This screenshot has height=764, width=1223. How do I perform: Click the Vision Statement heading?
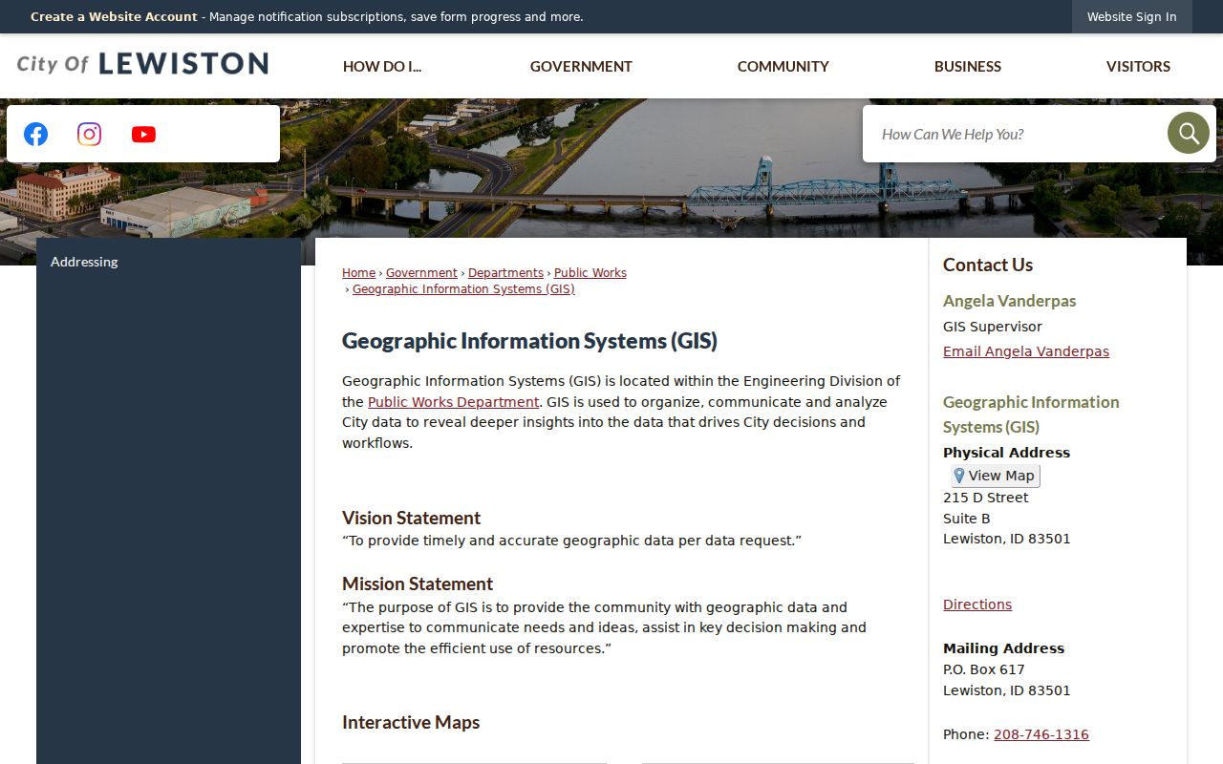pyautogui.click(x=411, y=518)
